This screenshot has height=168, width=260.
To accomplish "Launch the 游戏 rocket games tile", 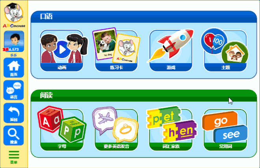I will coord(171,50).
